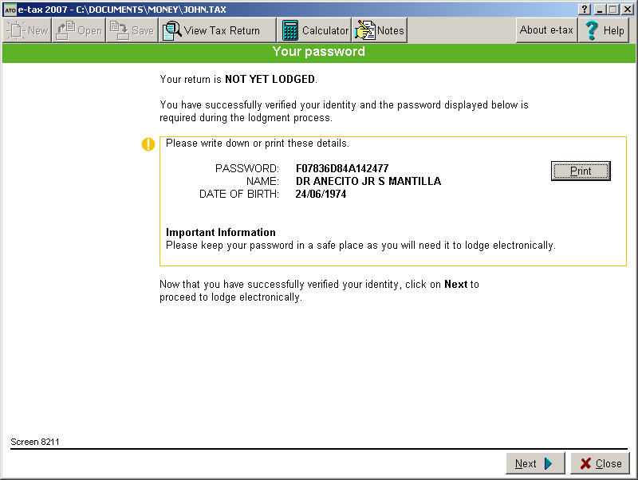Open the Notes tool
The height and width of the screenshot is (480, 638).
pos(380,30)
